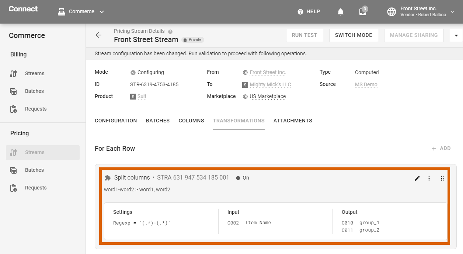
Task: Click the Split columns drag handle
Action: [x=442, y=178]
